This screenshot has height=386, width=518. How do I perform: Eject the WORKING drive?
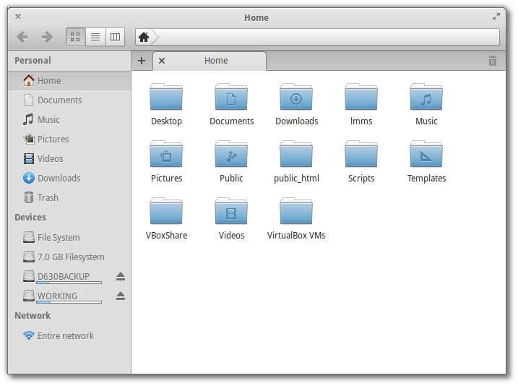121,296
